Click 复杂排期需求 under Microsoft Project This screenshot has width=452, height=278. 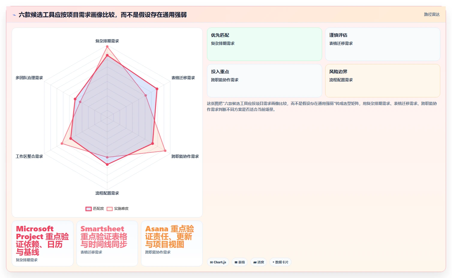point(27,260)
